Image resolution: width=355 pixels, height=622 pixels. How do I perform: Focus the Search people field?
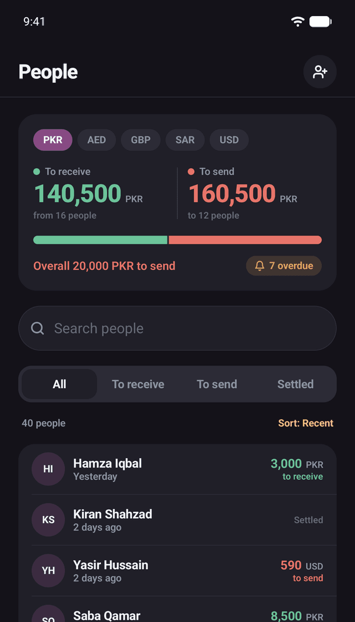coord(177,328)
